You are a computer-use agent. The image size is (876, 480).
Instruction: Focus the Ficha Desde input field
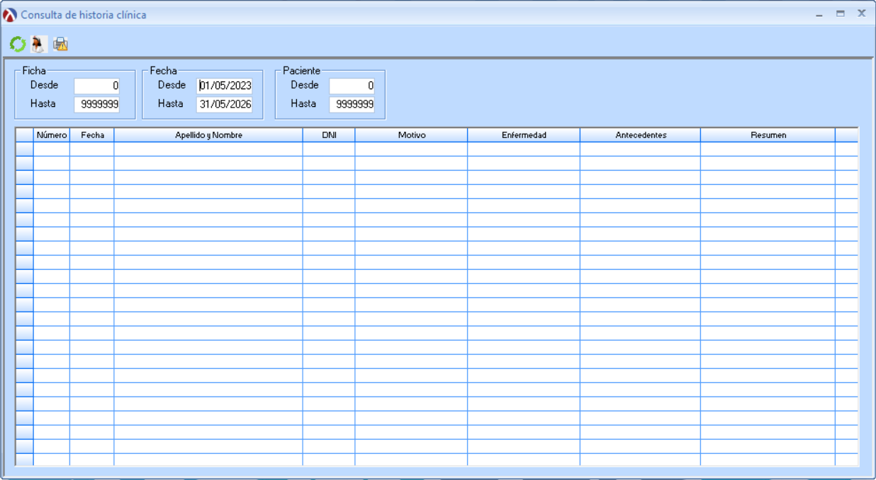click(x=97, y=86)
